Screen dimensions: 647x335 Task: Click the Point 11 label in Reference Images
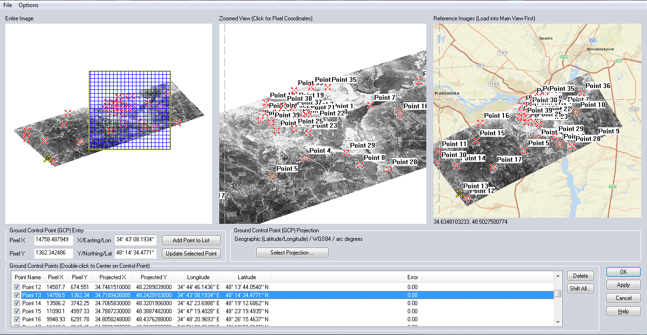coord(454,144)
